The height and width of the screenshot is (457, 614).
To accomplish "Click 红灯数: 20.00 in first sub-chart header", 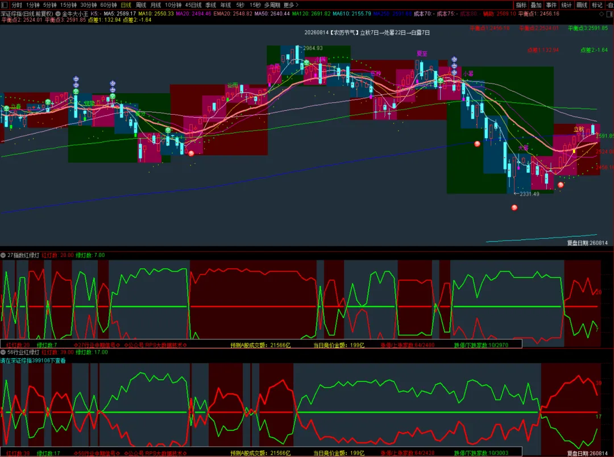I will pyautogui.click(x=57, y=255).
